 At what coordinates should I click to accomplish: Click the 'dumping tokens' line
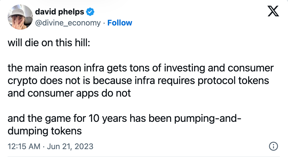45,131
